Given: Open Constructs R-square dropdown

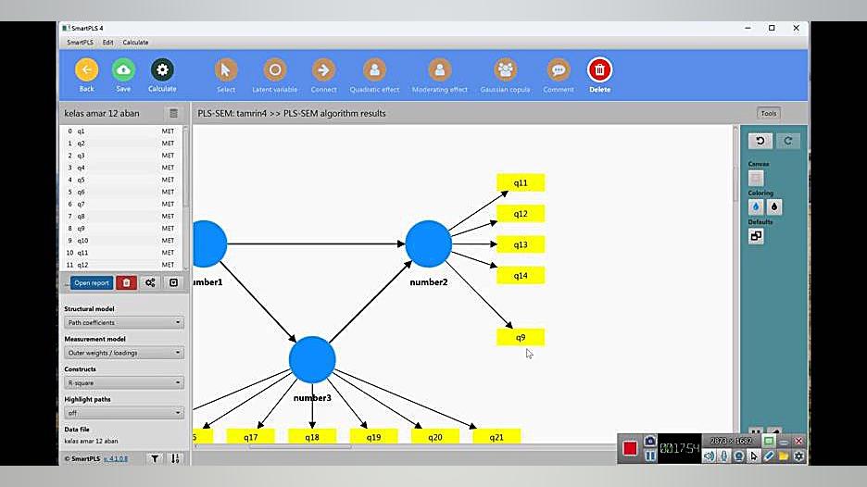Looking at the screenshot, I should click(x=124, y=382).
